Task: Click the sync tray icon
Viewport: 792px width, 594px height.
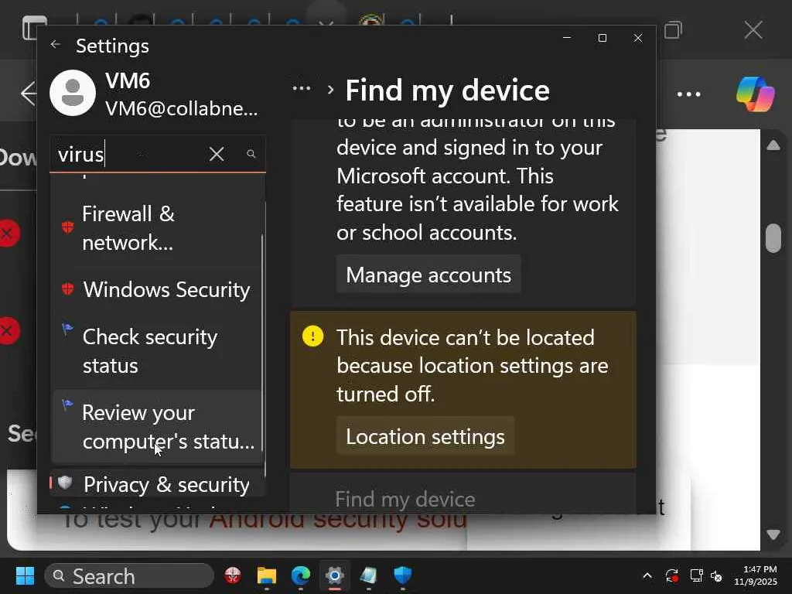Action: click(671, 575)
